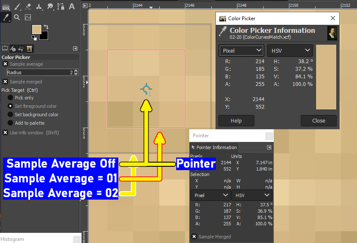Select the Add to palette option
This screenshot has height=243, width=357.
pyautogui.click(x=10, y=123)
